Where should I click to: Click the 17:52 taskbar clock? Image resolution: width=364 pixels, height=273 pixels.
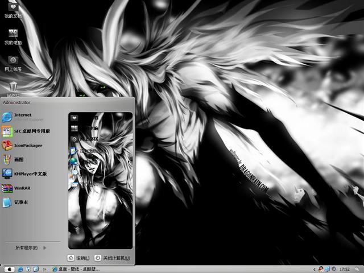(344, 269)
